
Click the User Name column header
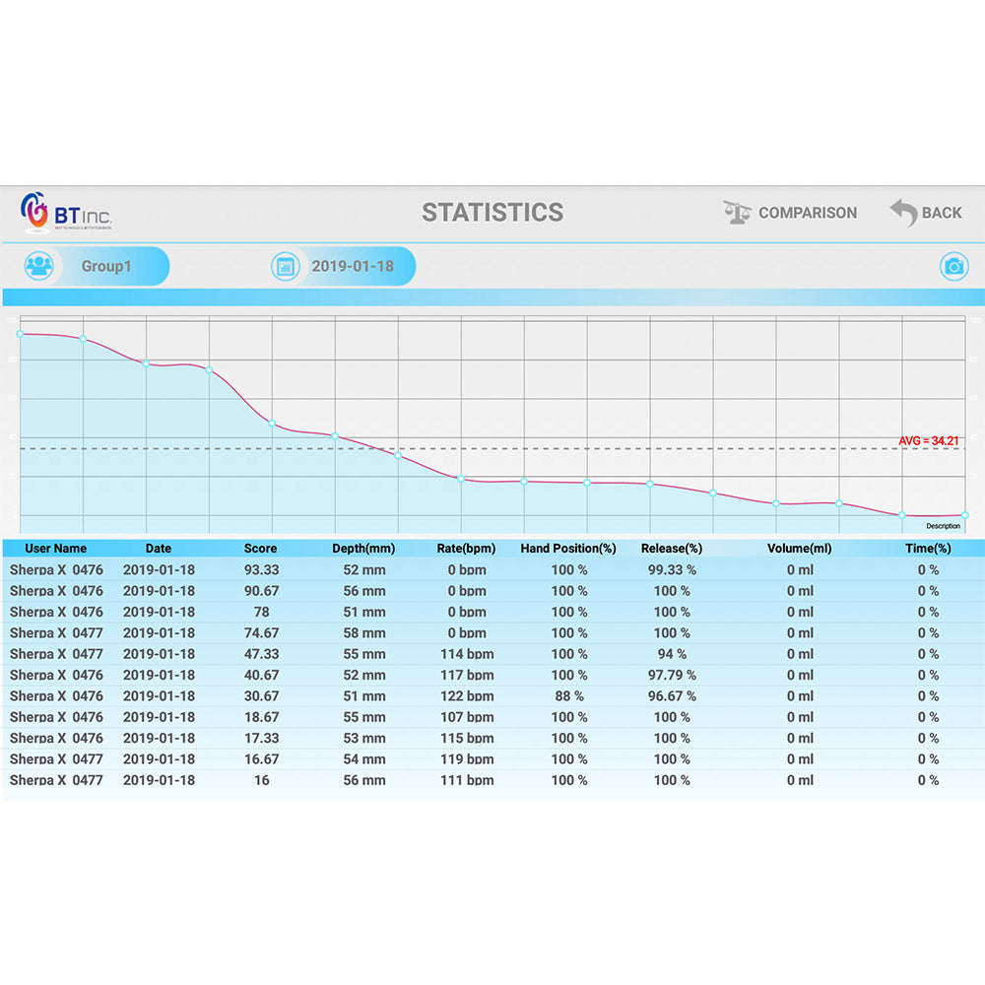(x=55, y=549)
